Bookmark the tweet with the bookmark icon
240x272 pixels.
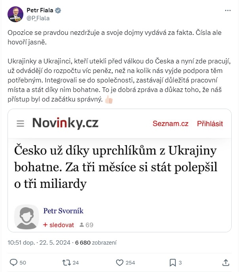click(x=173, y=262)
